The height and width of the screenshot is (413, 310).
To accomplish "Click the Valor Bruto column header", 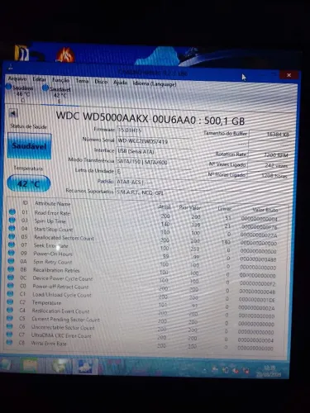I will click(265, 210).
